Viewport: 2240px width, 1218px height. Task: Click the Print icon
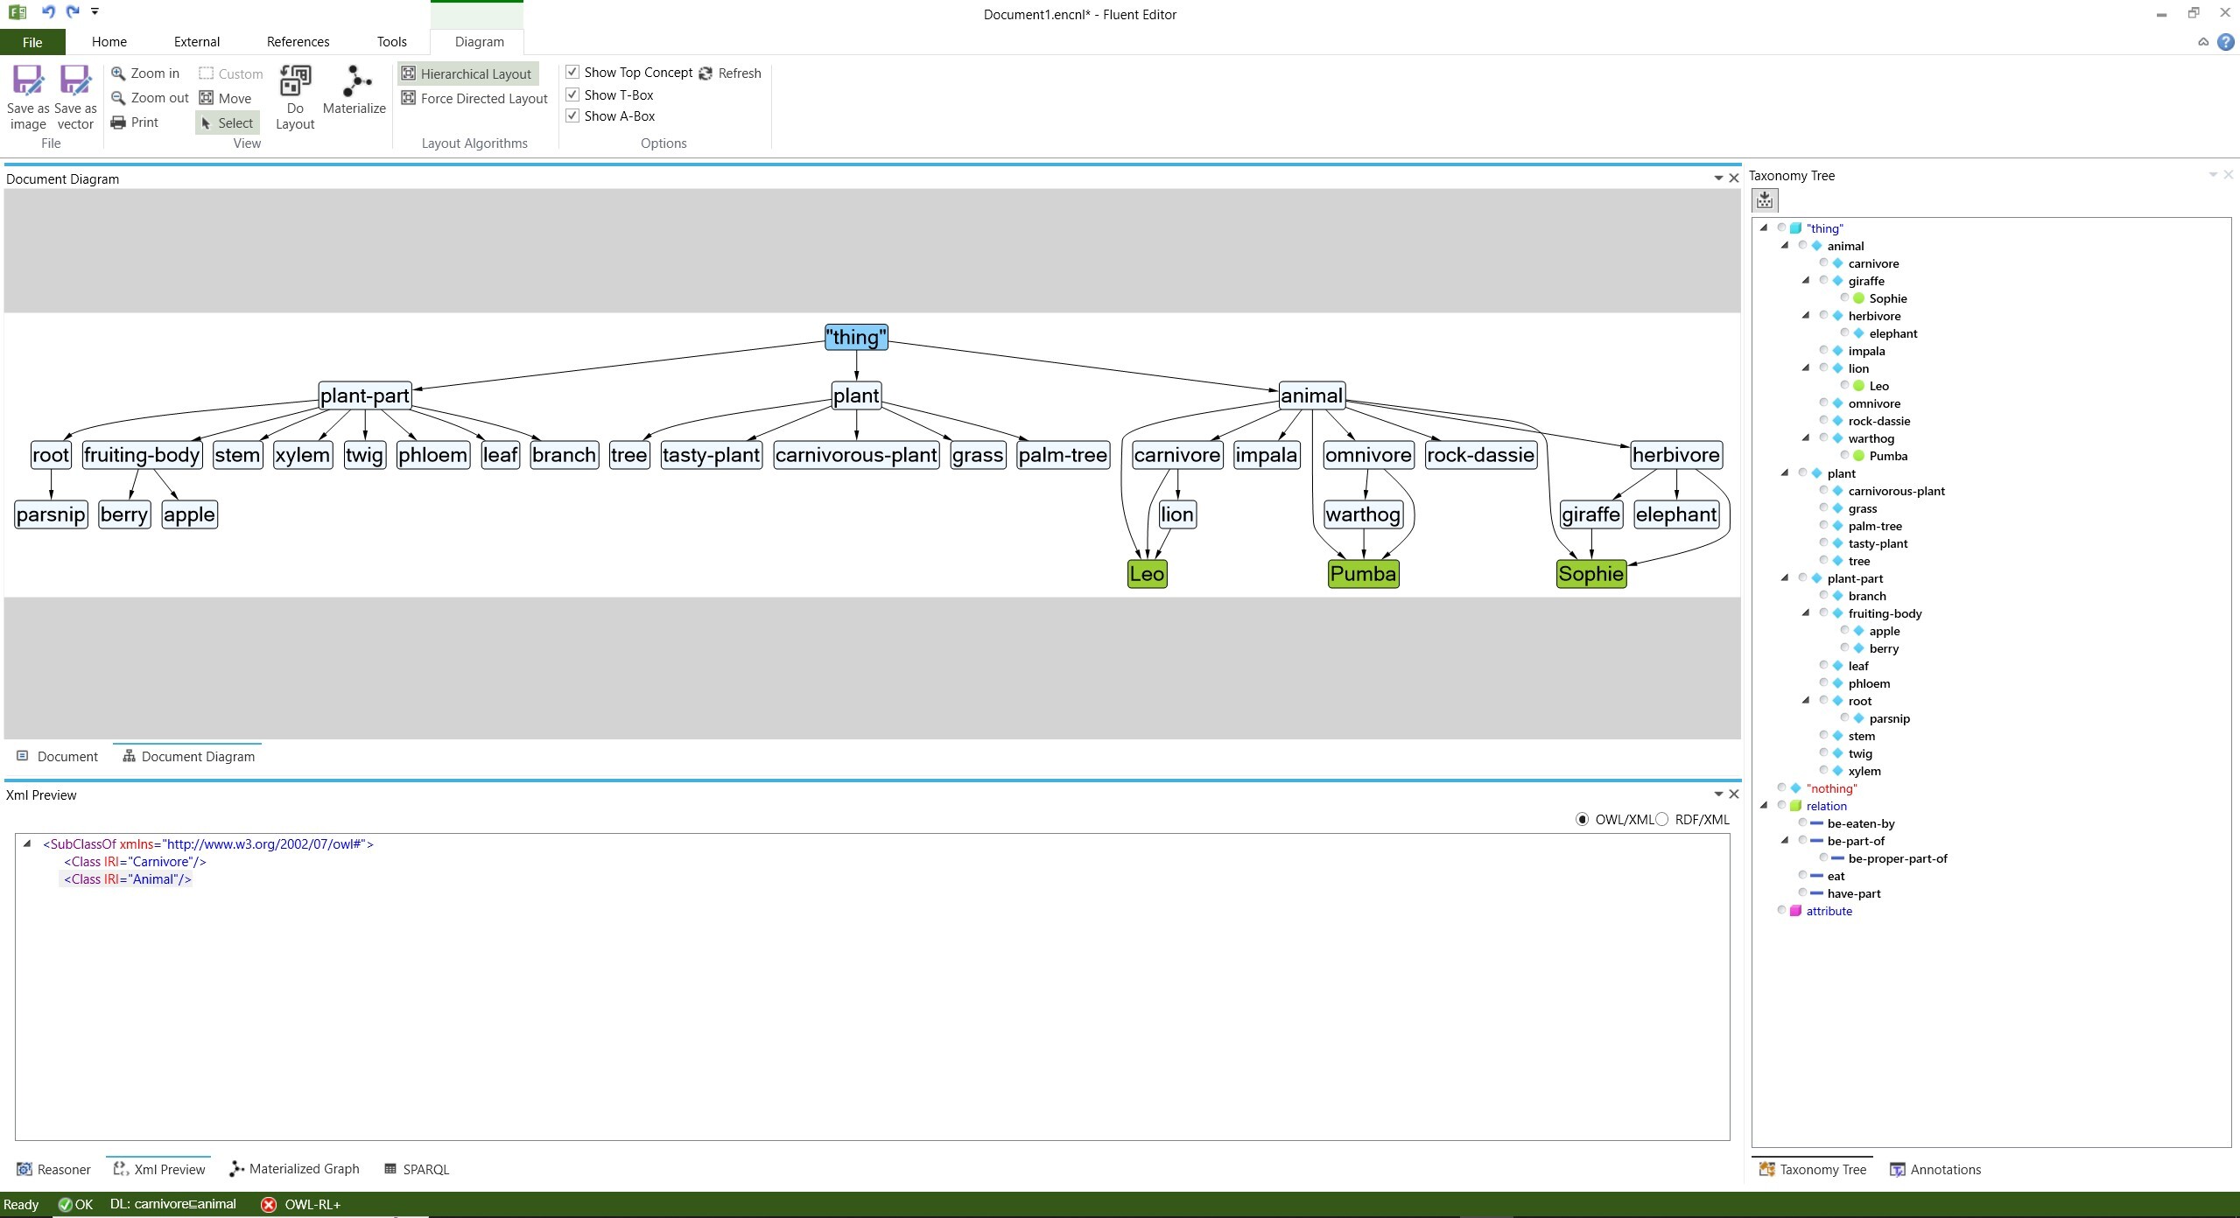click(118, 122)
